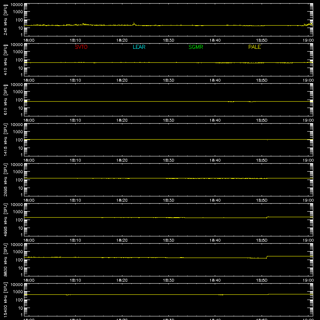Click 18:20 tick under the 245 MHz panel

pyautogui.click(x=122, y=40)
